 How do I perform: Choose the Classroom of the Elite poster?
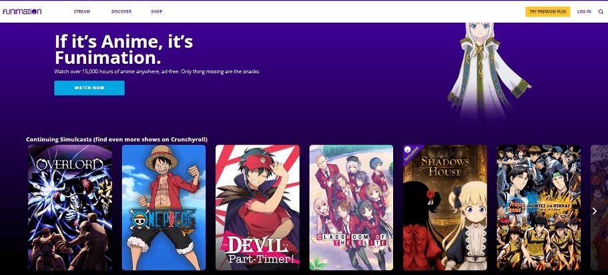pyautogui.click(x=351, y=207)
